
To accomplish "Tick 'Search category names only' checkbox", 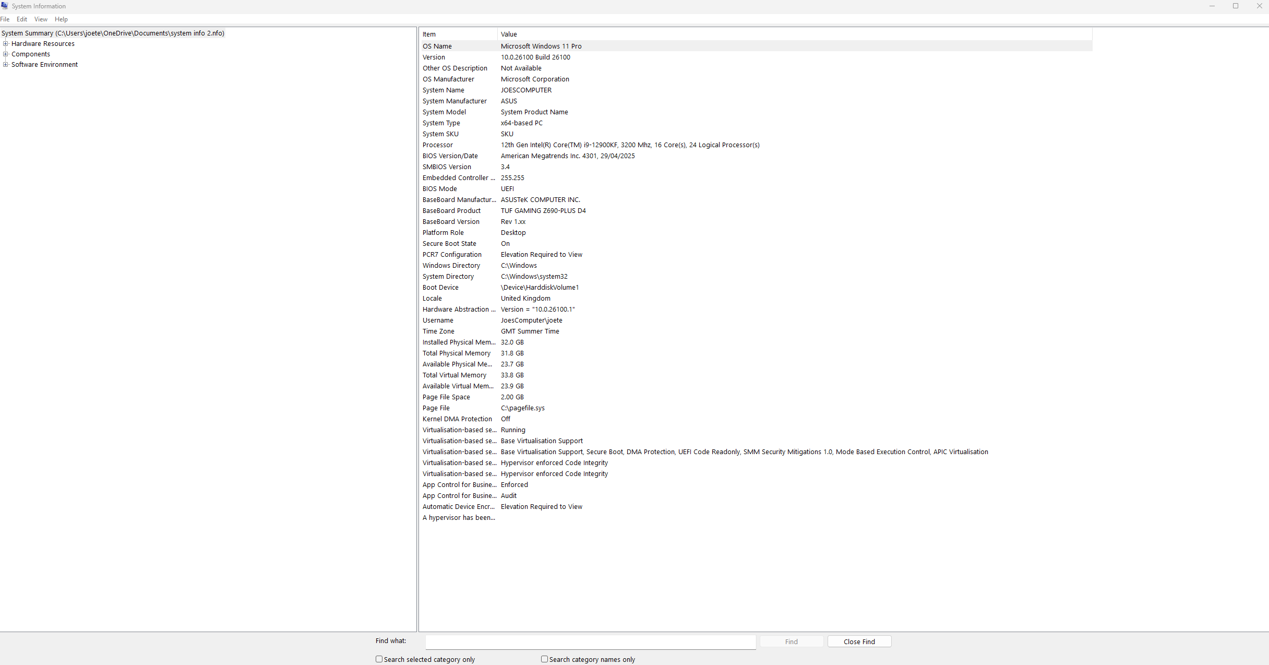I will [x=545, y=659].
